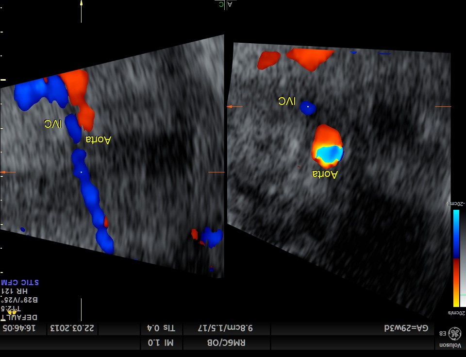Click the MI 1.0 indicator
Image resolution: width=466 pixels, height=357 pixels.
tap(161, 343)
